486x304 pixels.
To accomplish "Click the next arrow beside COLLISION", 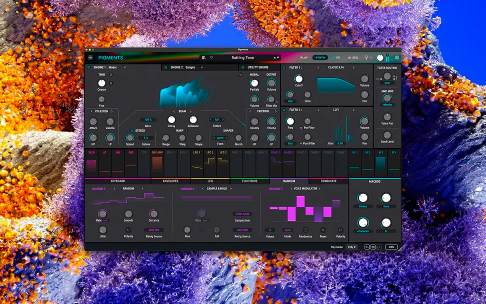I will tap(112, 111).
